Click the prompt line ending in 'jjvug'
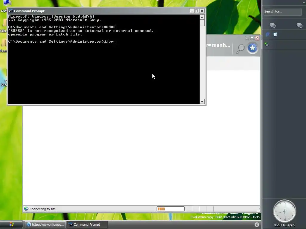 [62, 41]
